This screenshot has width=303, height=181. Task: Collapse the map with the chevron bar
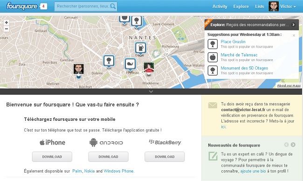coord(151,91)
